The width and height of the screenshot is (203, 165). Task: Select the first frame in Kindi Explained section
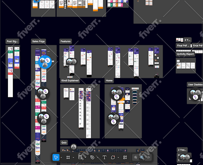(x=66, y=93)
